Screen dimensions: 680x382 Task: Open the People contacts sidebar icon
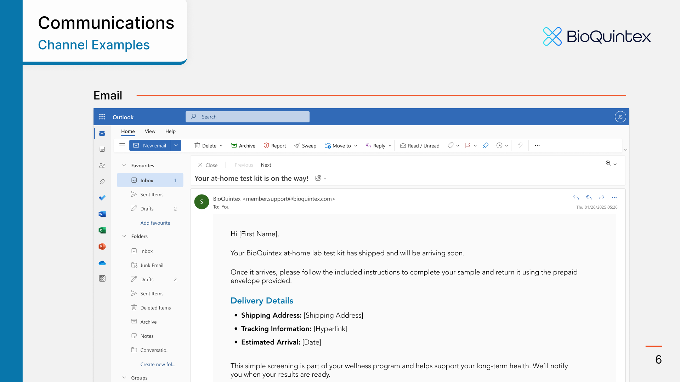coord(102,166)
